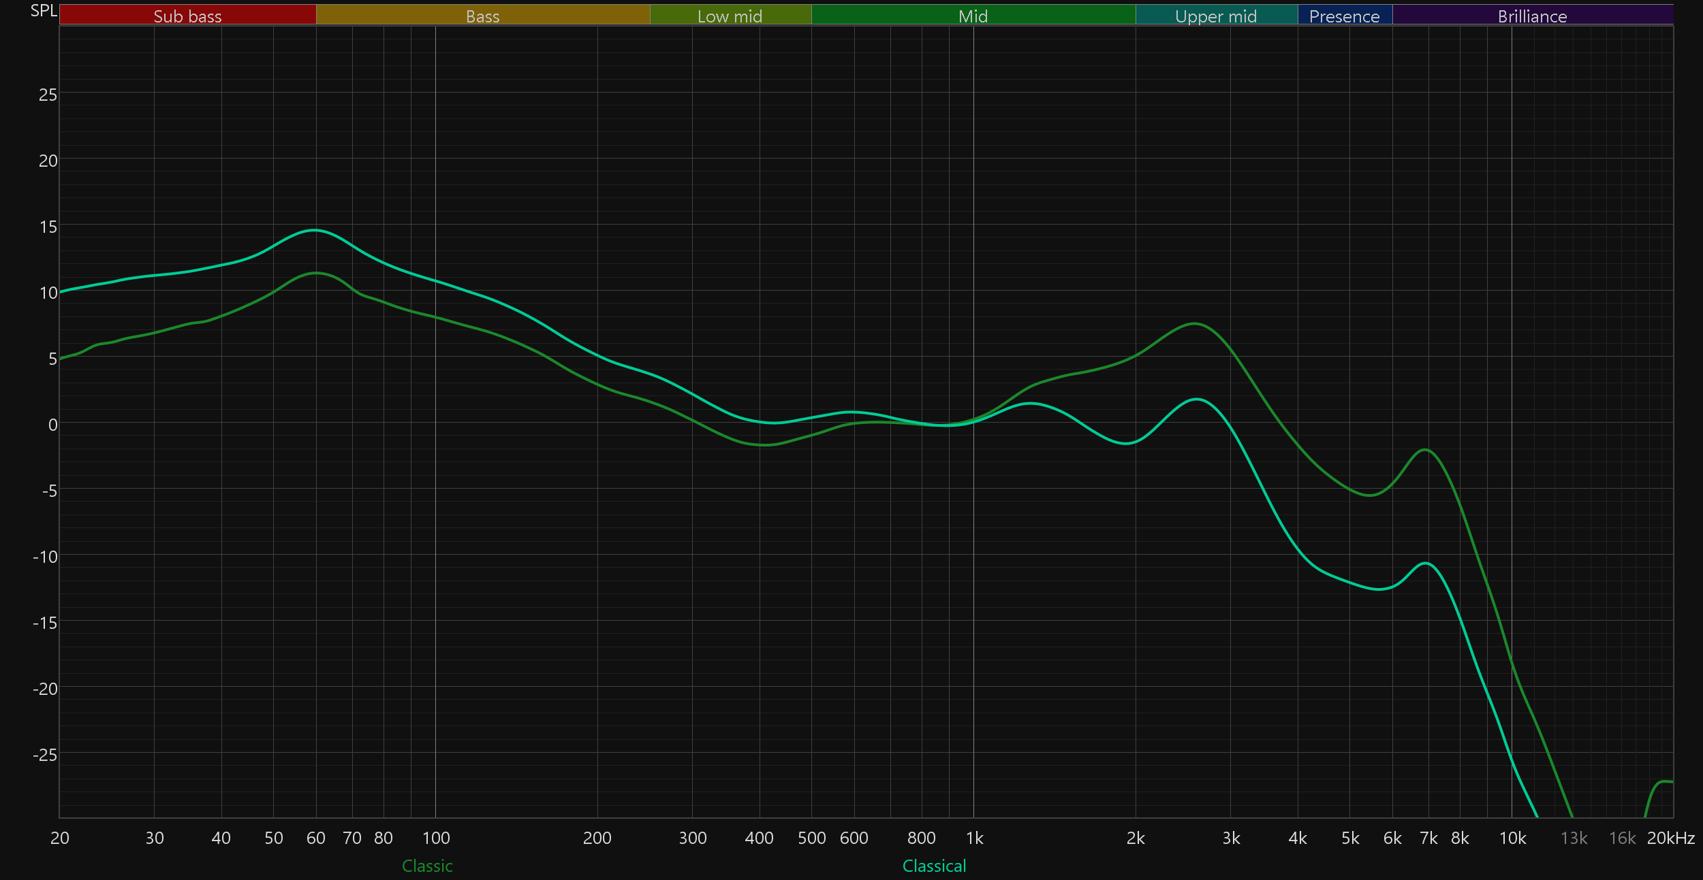Toggle the Classic curve legend label

tap(427, 866)
